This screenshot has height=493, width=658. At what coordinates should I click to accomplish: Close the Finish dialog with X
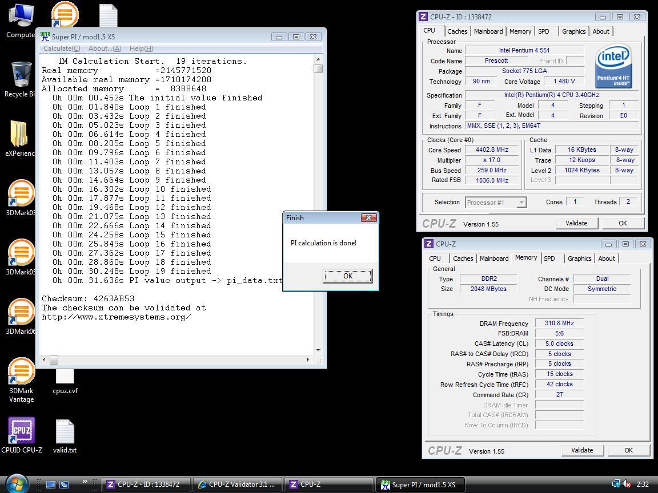click(368, 217)
